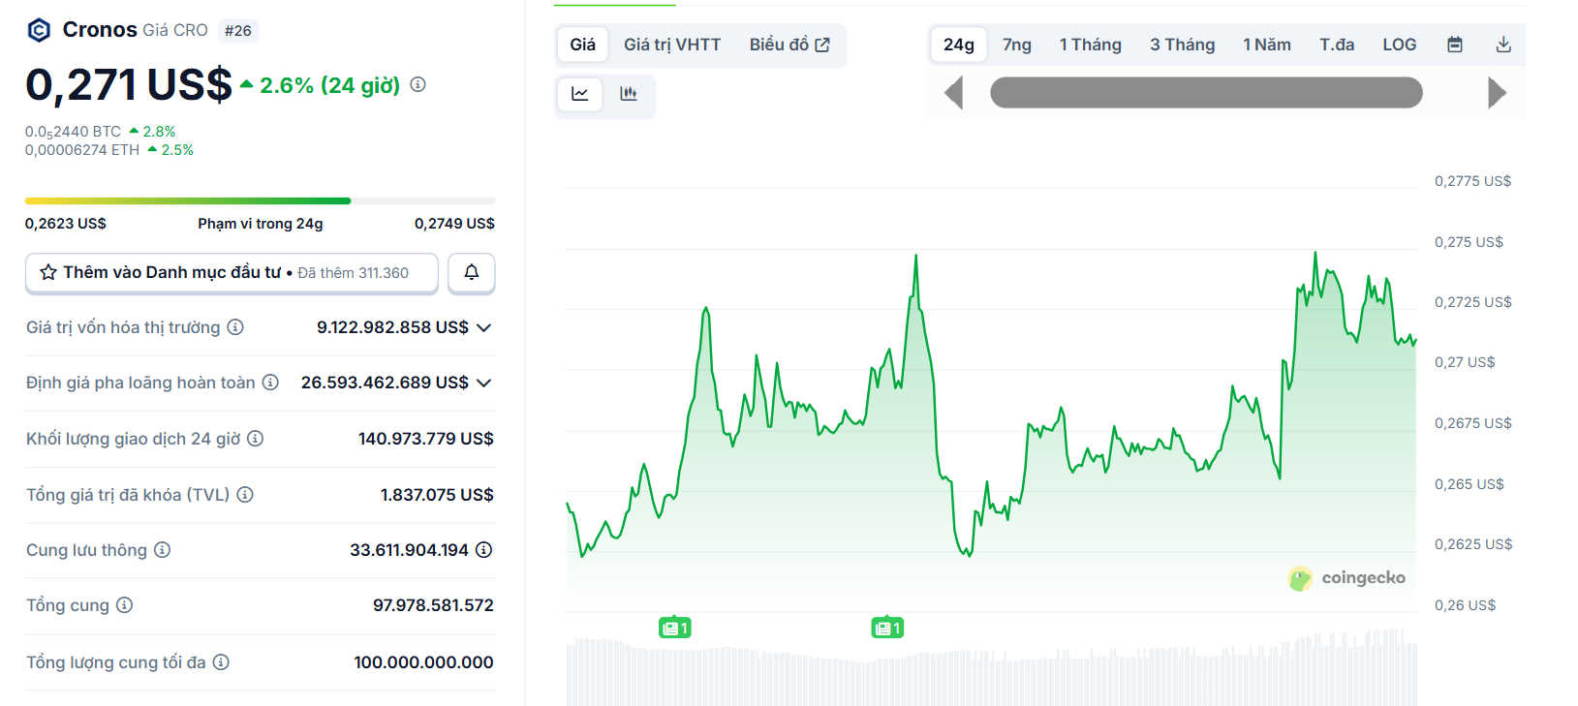
Task: Open info icon next to 24-hour change
Action: 418,84
